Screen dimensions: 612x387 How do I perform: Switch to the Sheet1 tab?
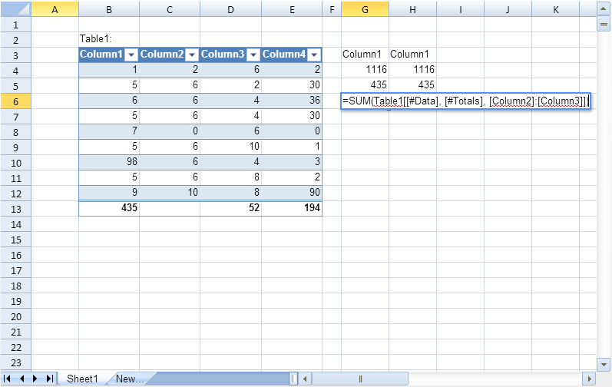[x=82, y=379]
